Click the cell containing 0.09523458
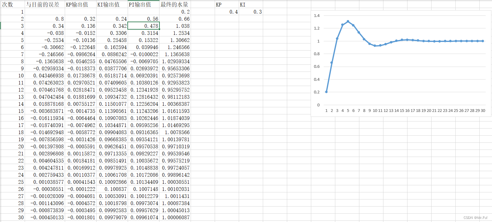 coord(112,90)
